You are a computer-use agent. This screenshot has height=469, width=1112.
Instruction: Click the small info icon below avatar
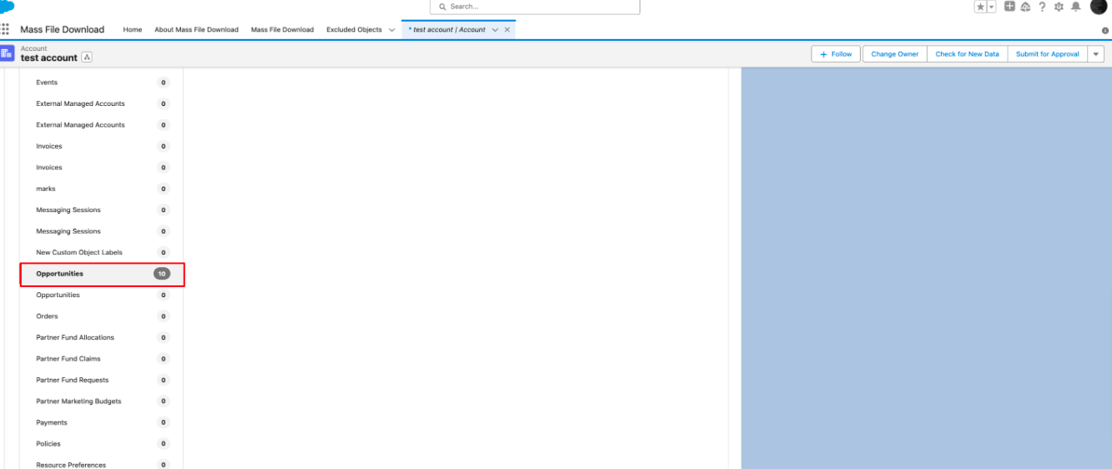1105,30
